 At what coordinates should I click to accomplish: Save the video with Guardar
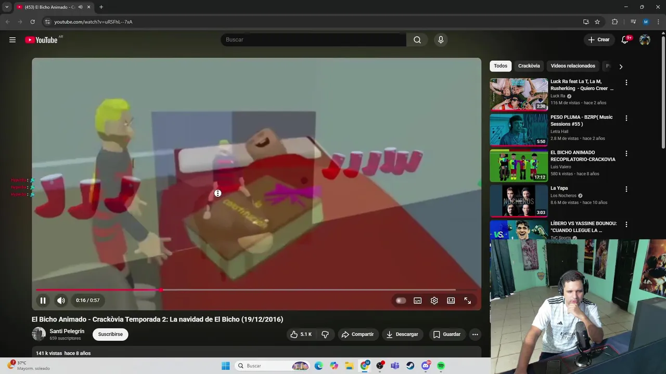pyautogui.click(x=447, y=335)
